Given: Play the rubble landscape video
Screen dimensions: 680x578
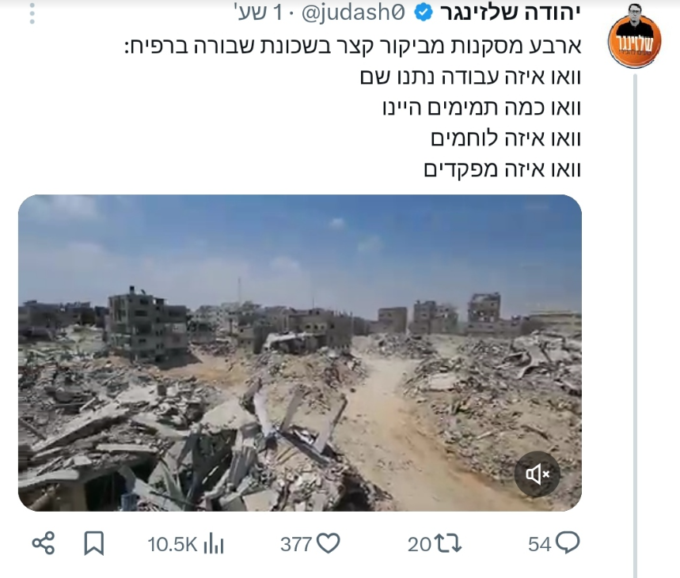Looking at the screenshot, I should tap(300, 353).
